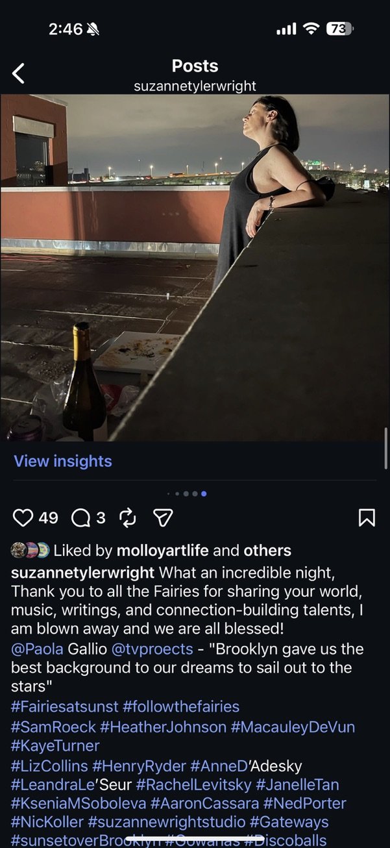Viewport: 390px width, 848px height.
Task: Tap the repost arrows icon
Action: [128, 518]
